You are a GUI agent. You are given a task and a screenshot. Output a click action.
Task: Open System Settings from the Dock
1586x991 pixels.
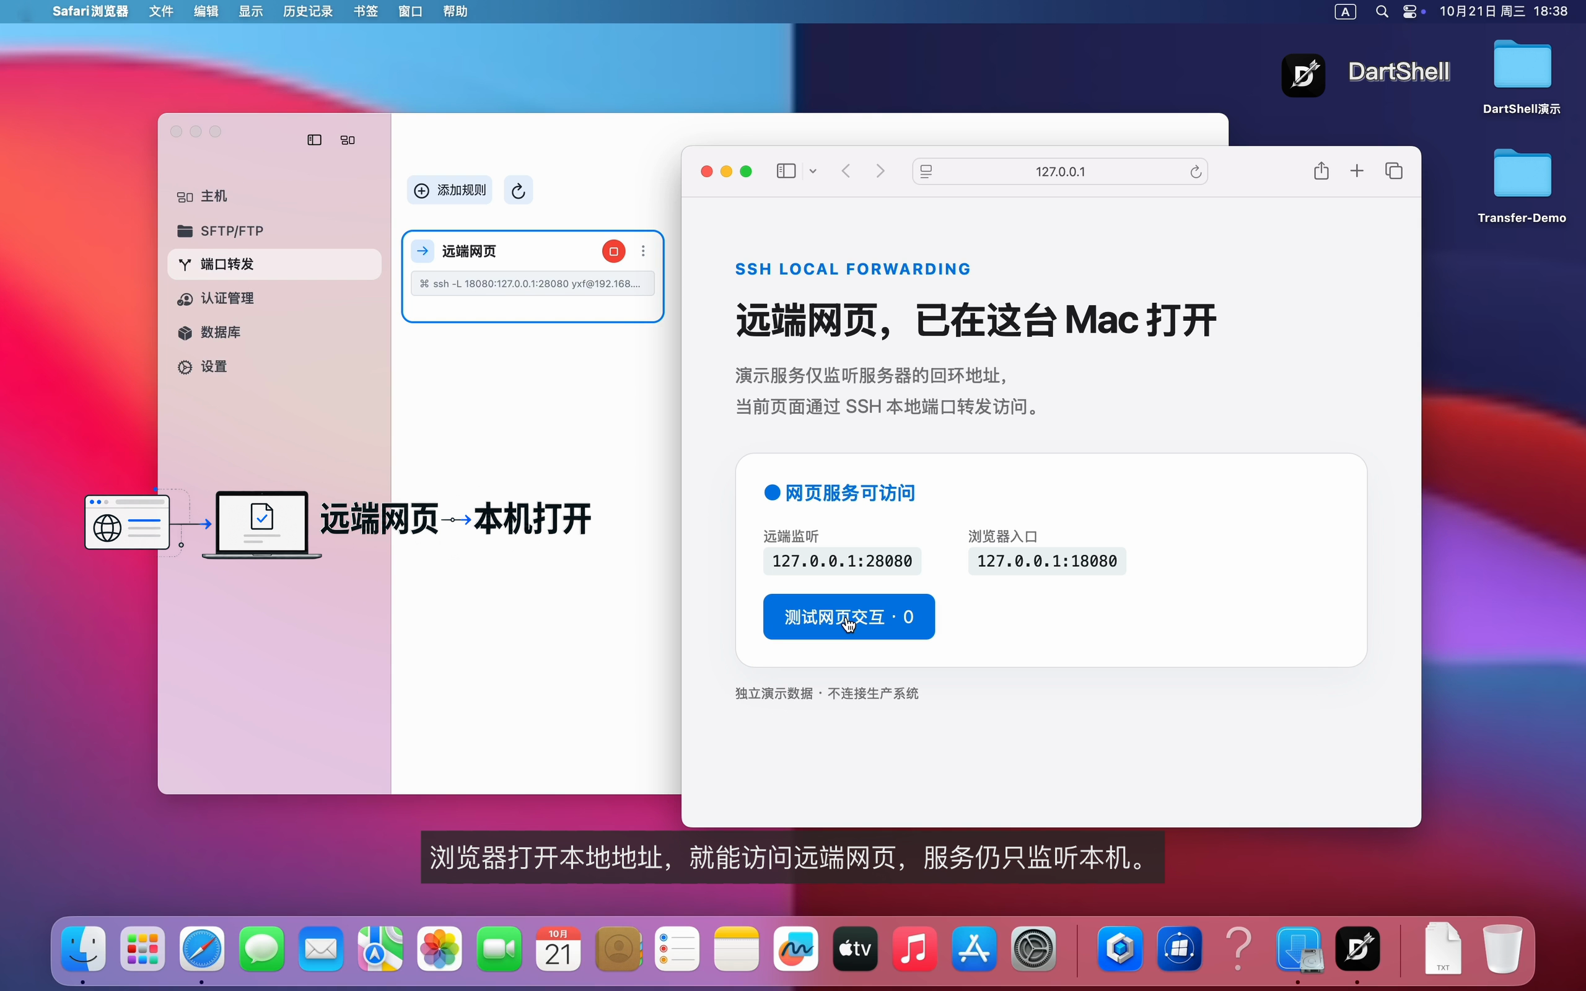click(1033, 948)
